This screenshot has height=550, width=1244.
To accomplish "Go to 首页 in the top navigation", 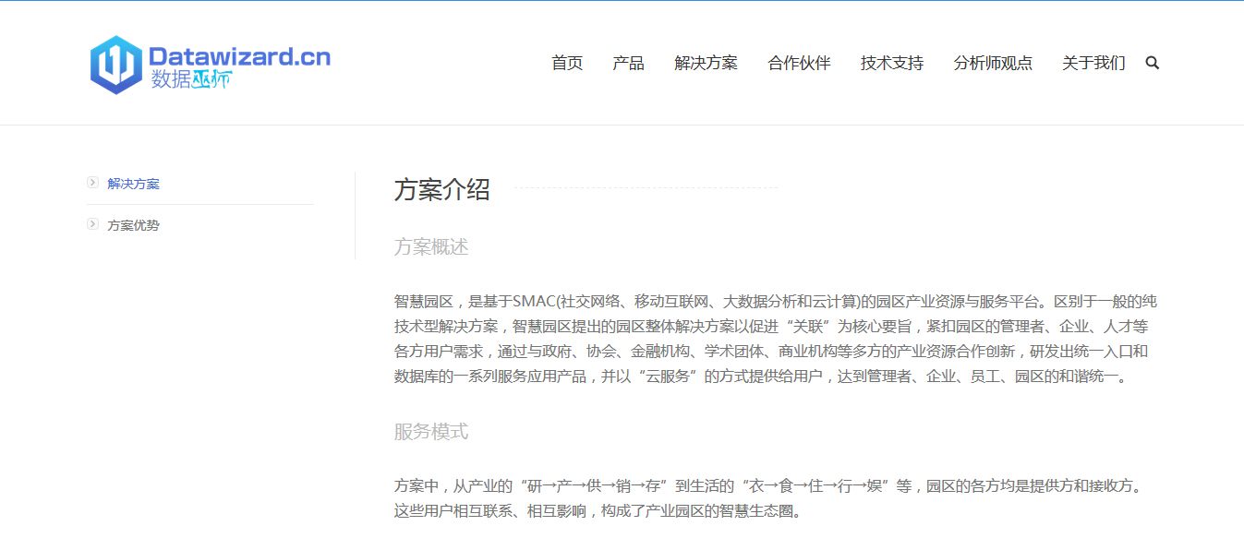I will 567,63.
